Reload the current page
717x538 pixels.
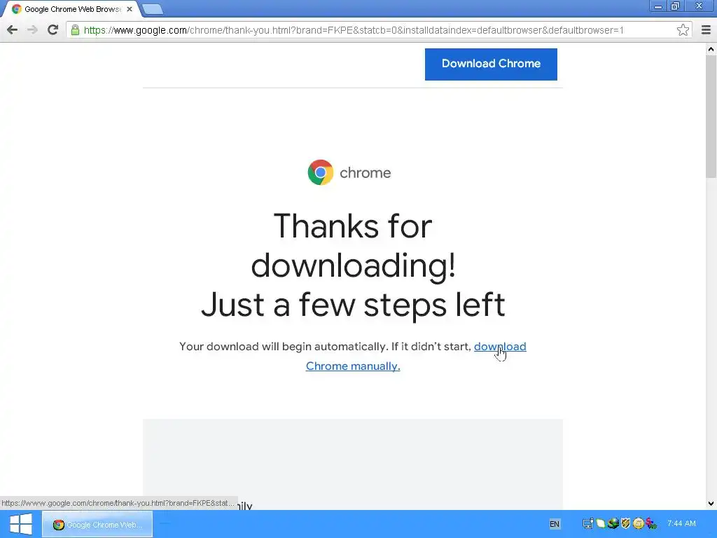(53, 29)
